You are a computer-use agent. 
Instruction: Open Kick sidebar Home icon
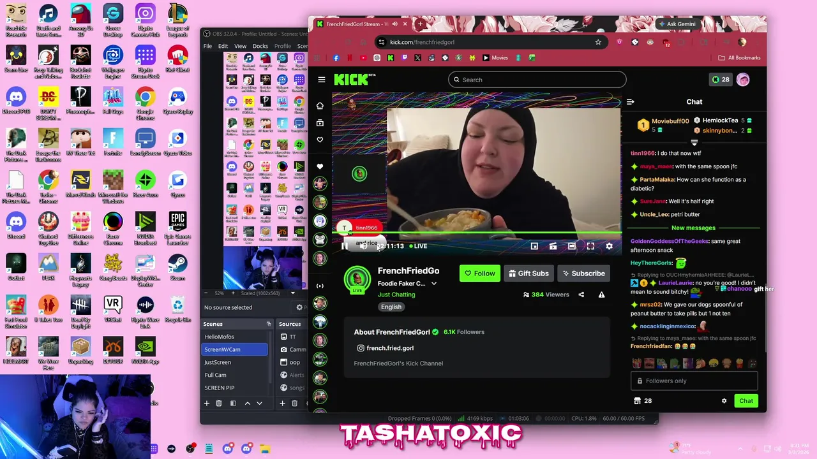click(x=320, y=106)
